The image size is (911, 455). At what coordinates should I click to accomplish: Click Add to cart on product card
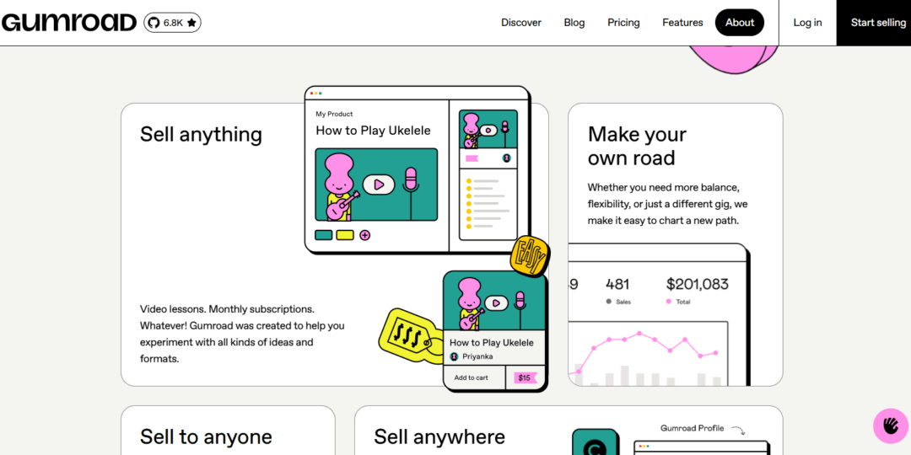473,377
